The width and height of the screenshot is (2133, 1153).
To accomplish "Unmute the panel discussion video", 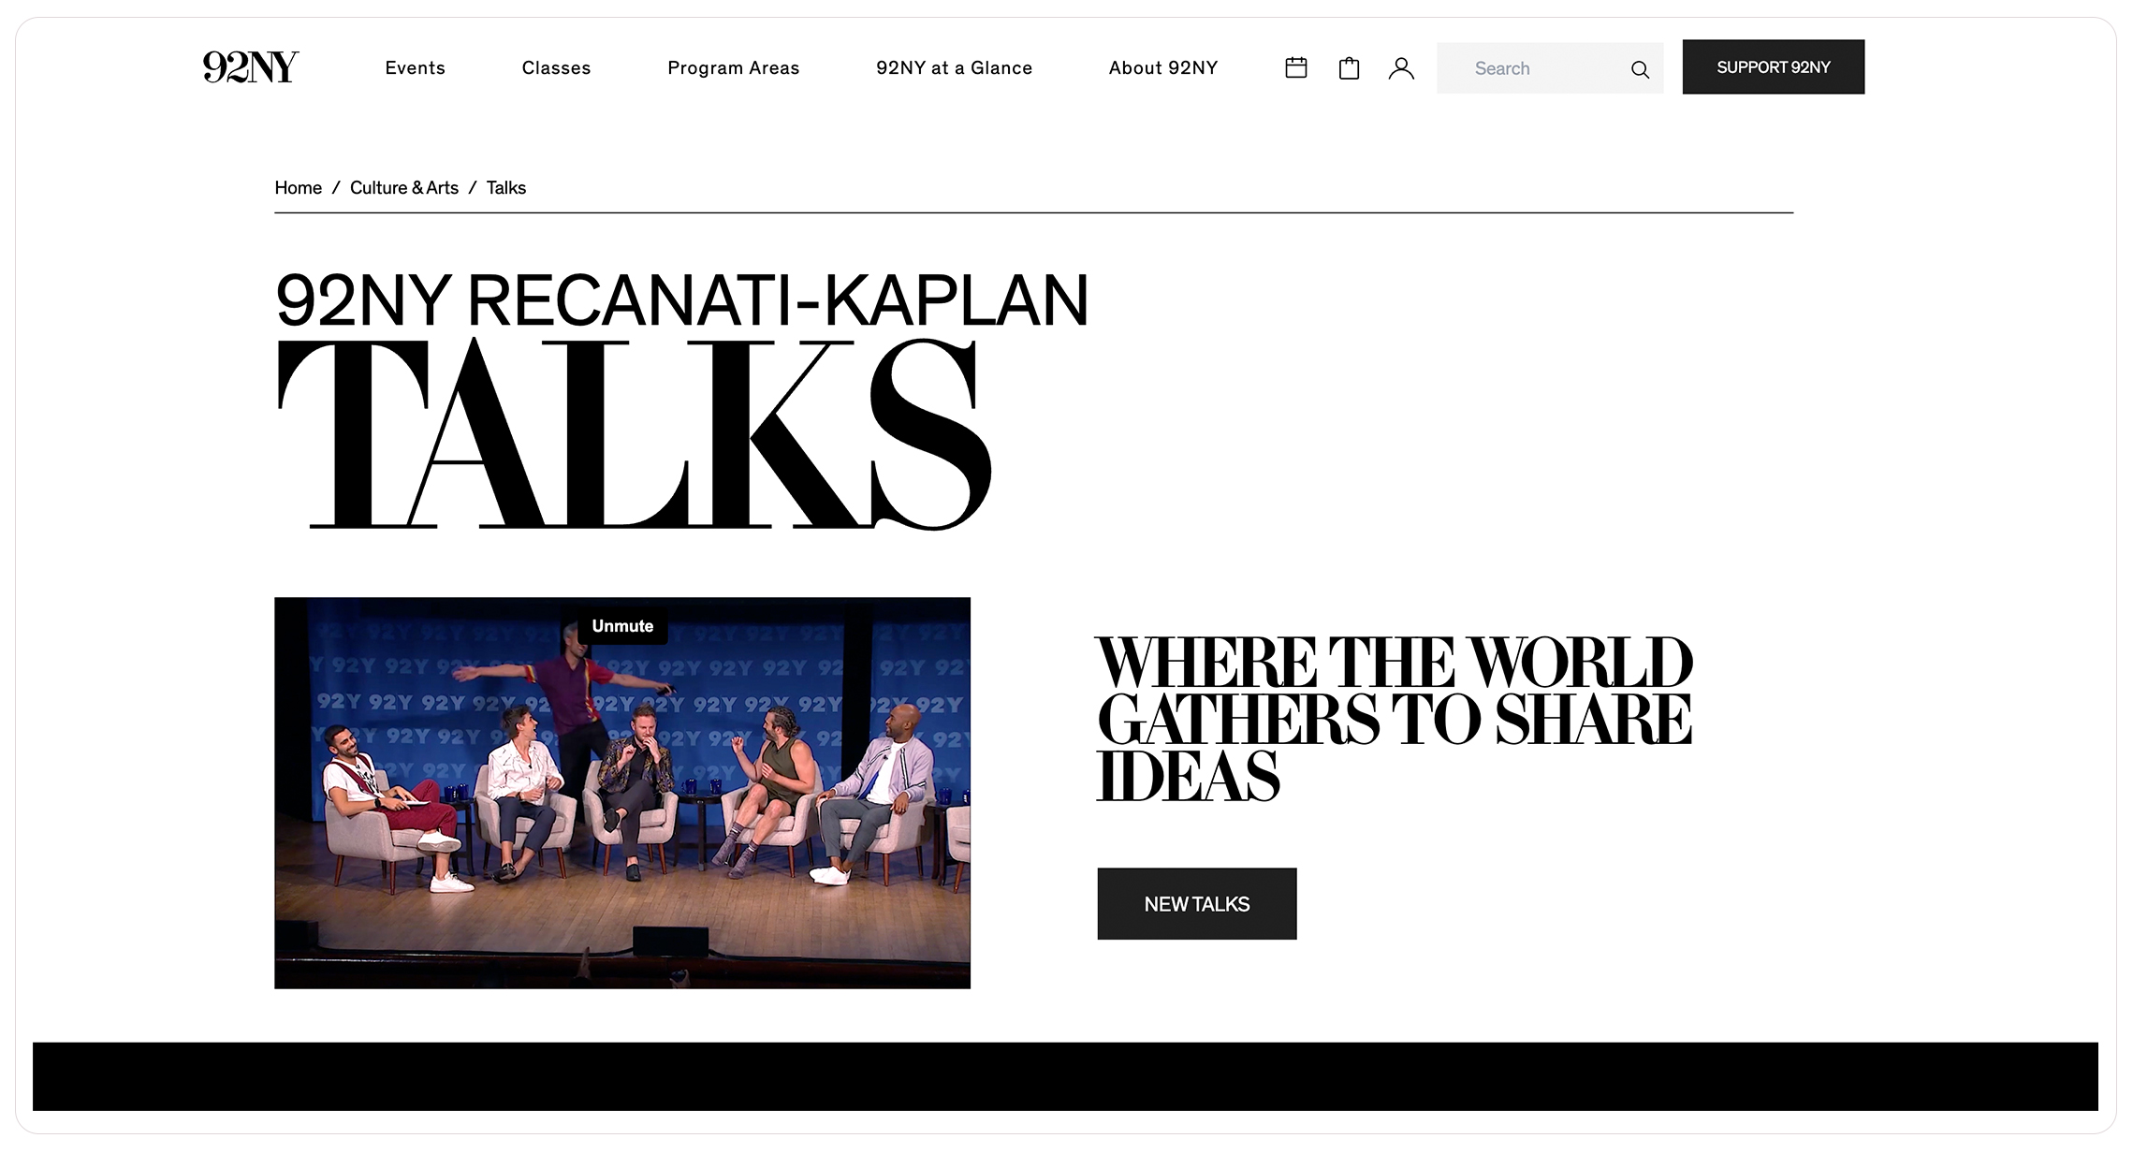I will click(x=622, y=626).
